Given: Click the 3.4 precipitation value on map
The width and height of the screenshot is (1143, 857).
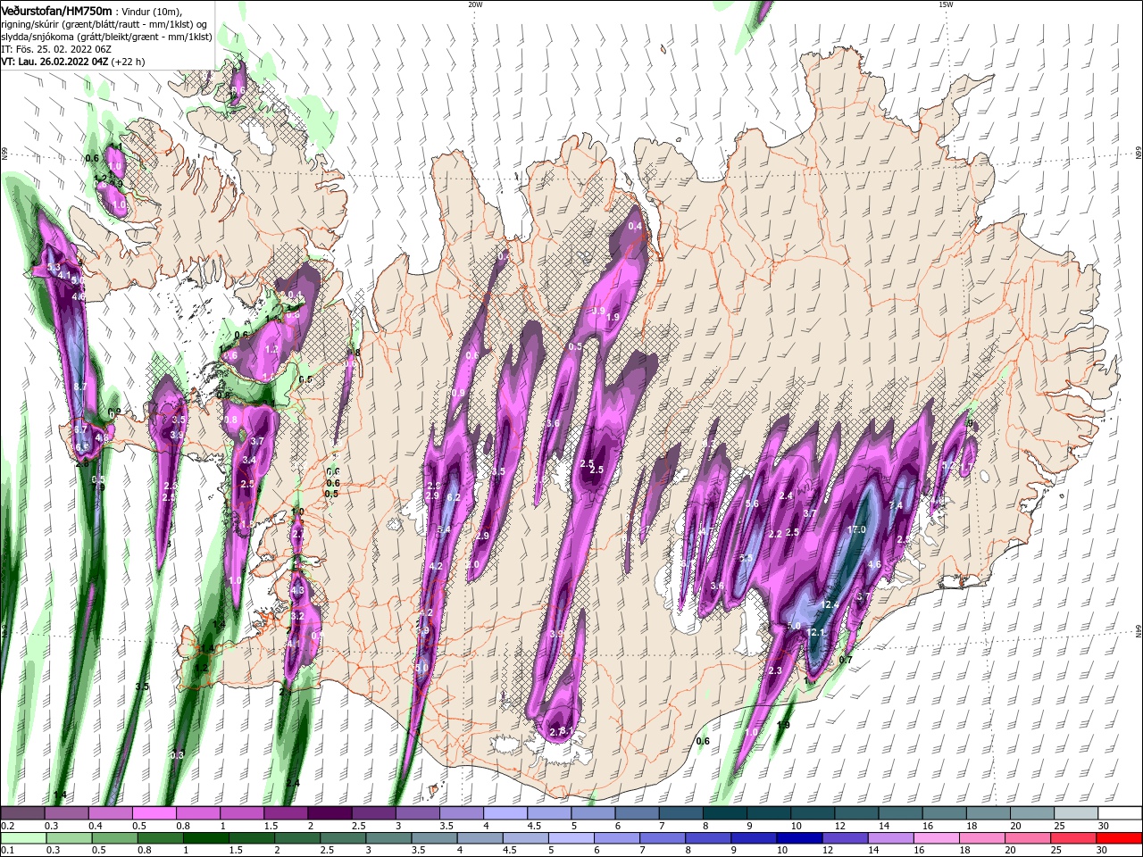Looking at the screenshot, I should coord(249,460).
